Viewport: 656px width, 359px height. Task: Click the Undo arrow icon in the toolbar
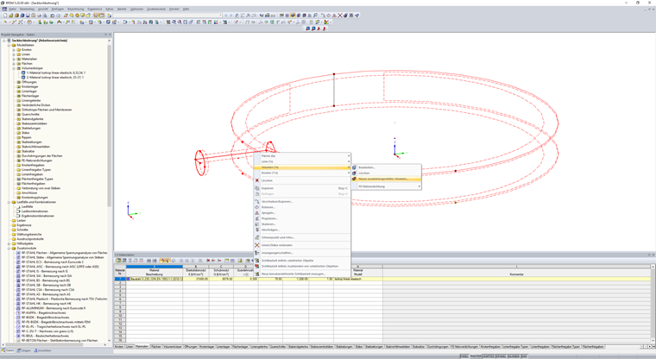(53, 16)
